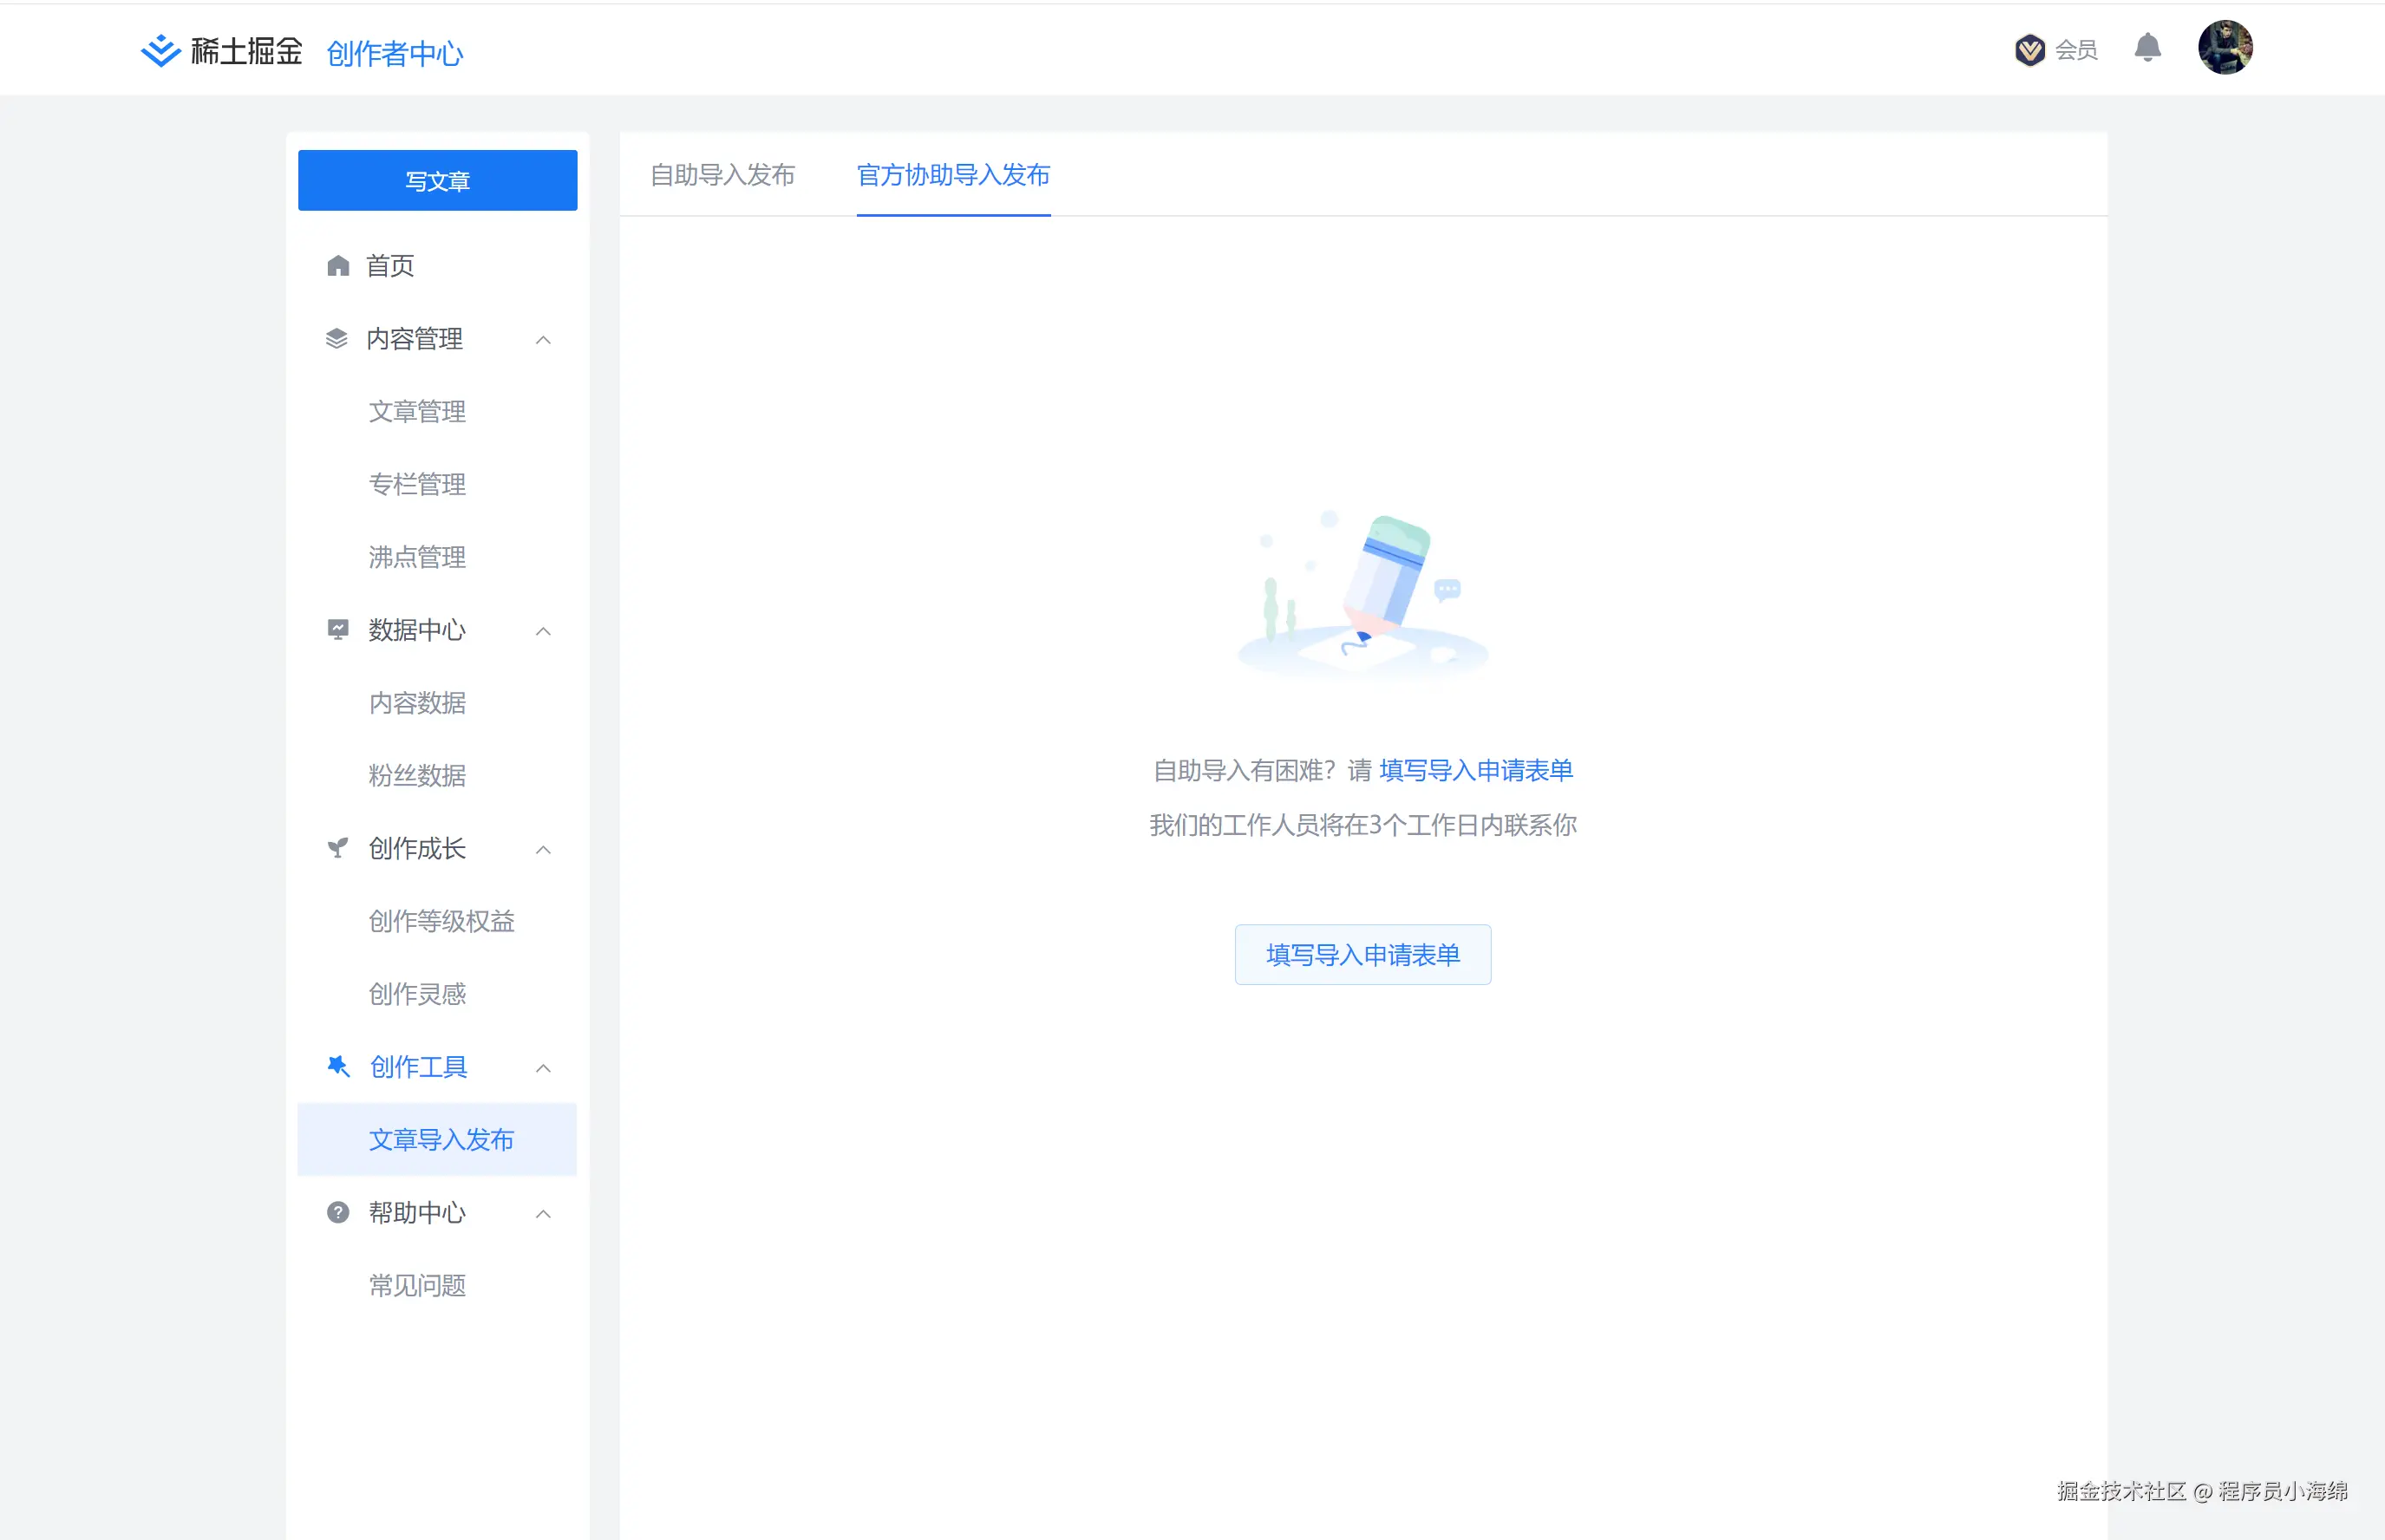The height and width of the screenshot is (1540, 2385).
Task: Open 文章管理 in the sidebar
Action: point(417,411)
